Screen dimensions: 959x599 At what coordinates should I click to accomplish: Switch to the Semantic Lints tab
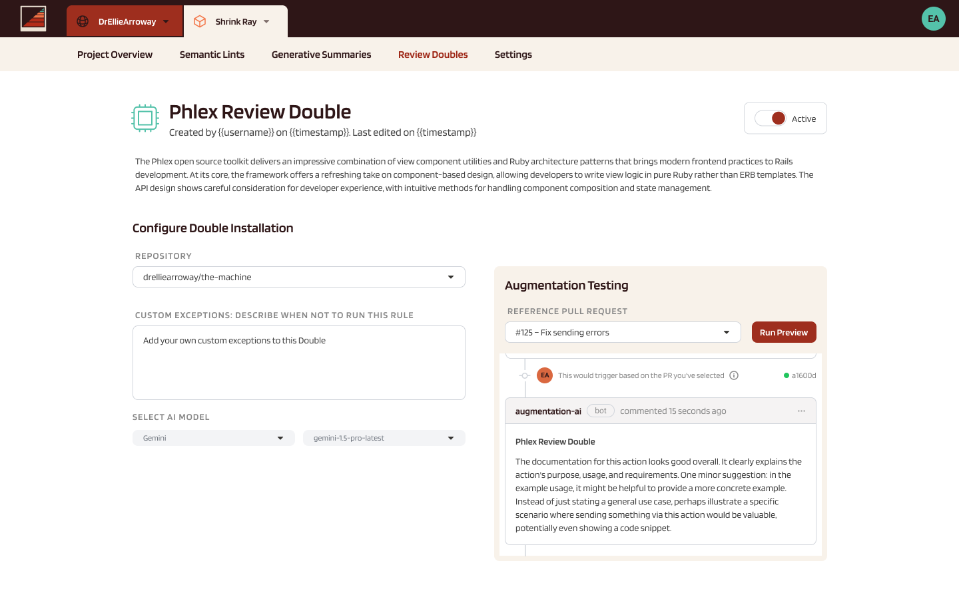pos(212,55)
